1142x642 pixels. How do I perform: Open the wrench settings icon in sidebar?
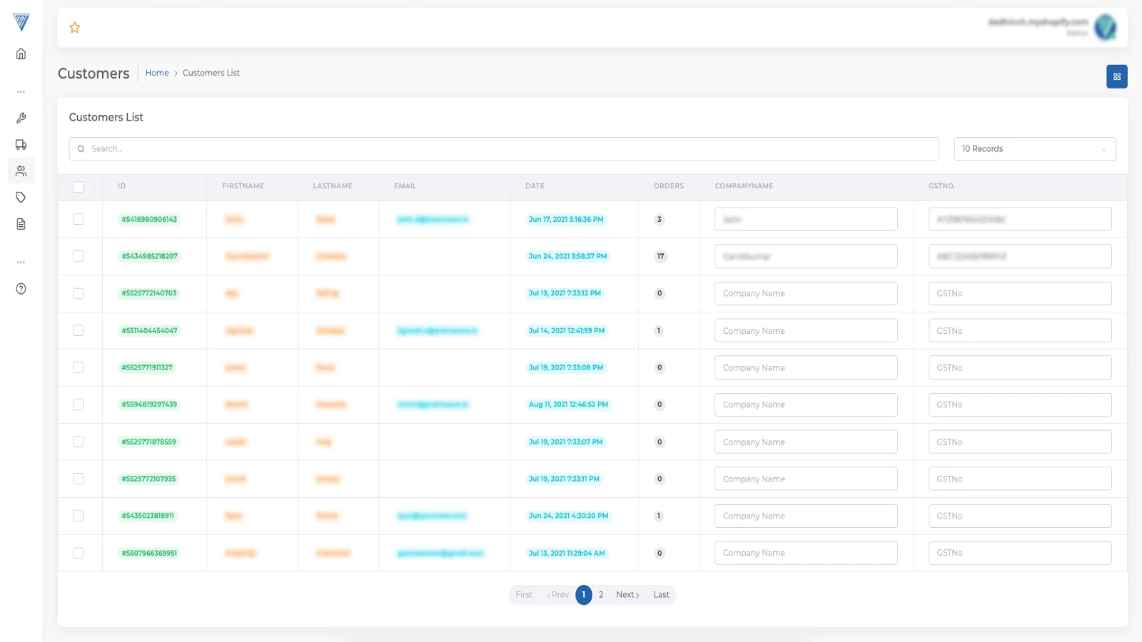[x=21, y=118]
